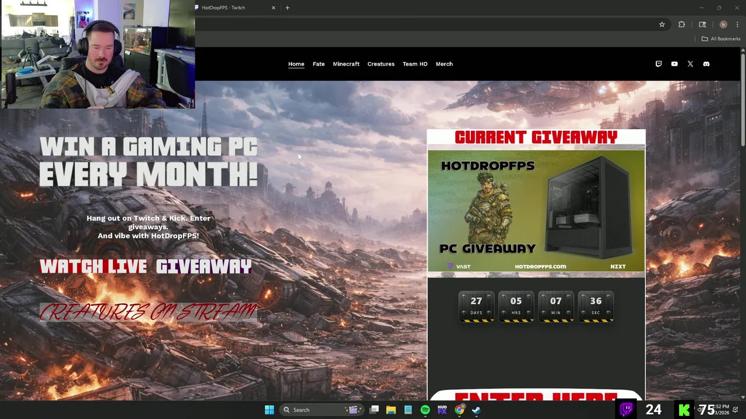Open the Minecraft nav item
The image size is (746, 419).
[346, 64]
